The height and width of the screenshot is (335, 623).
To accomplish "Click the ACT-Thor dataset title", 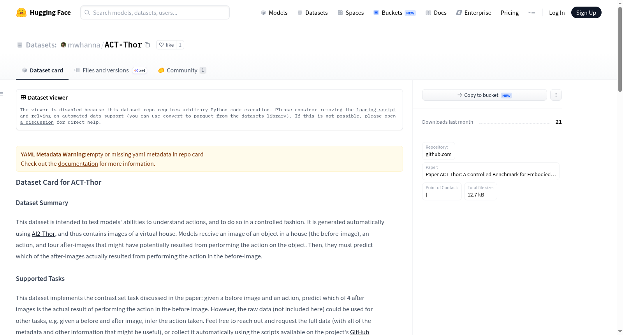I will click(123, 45).
